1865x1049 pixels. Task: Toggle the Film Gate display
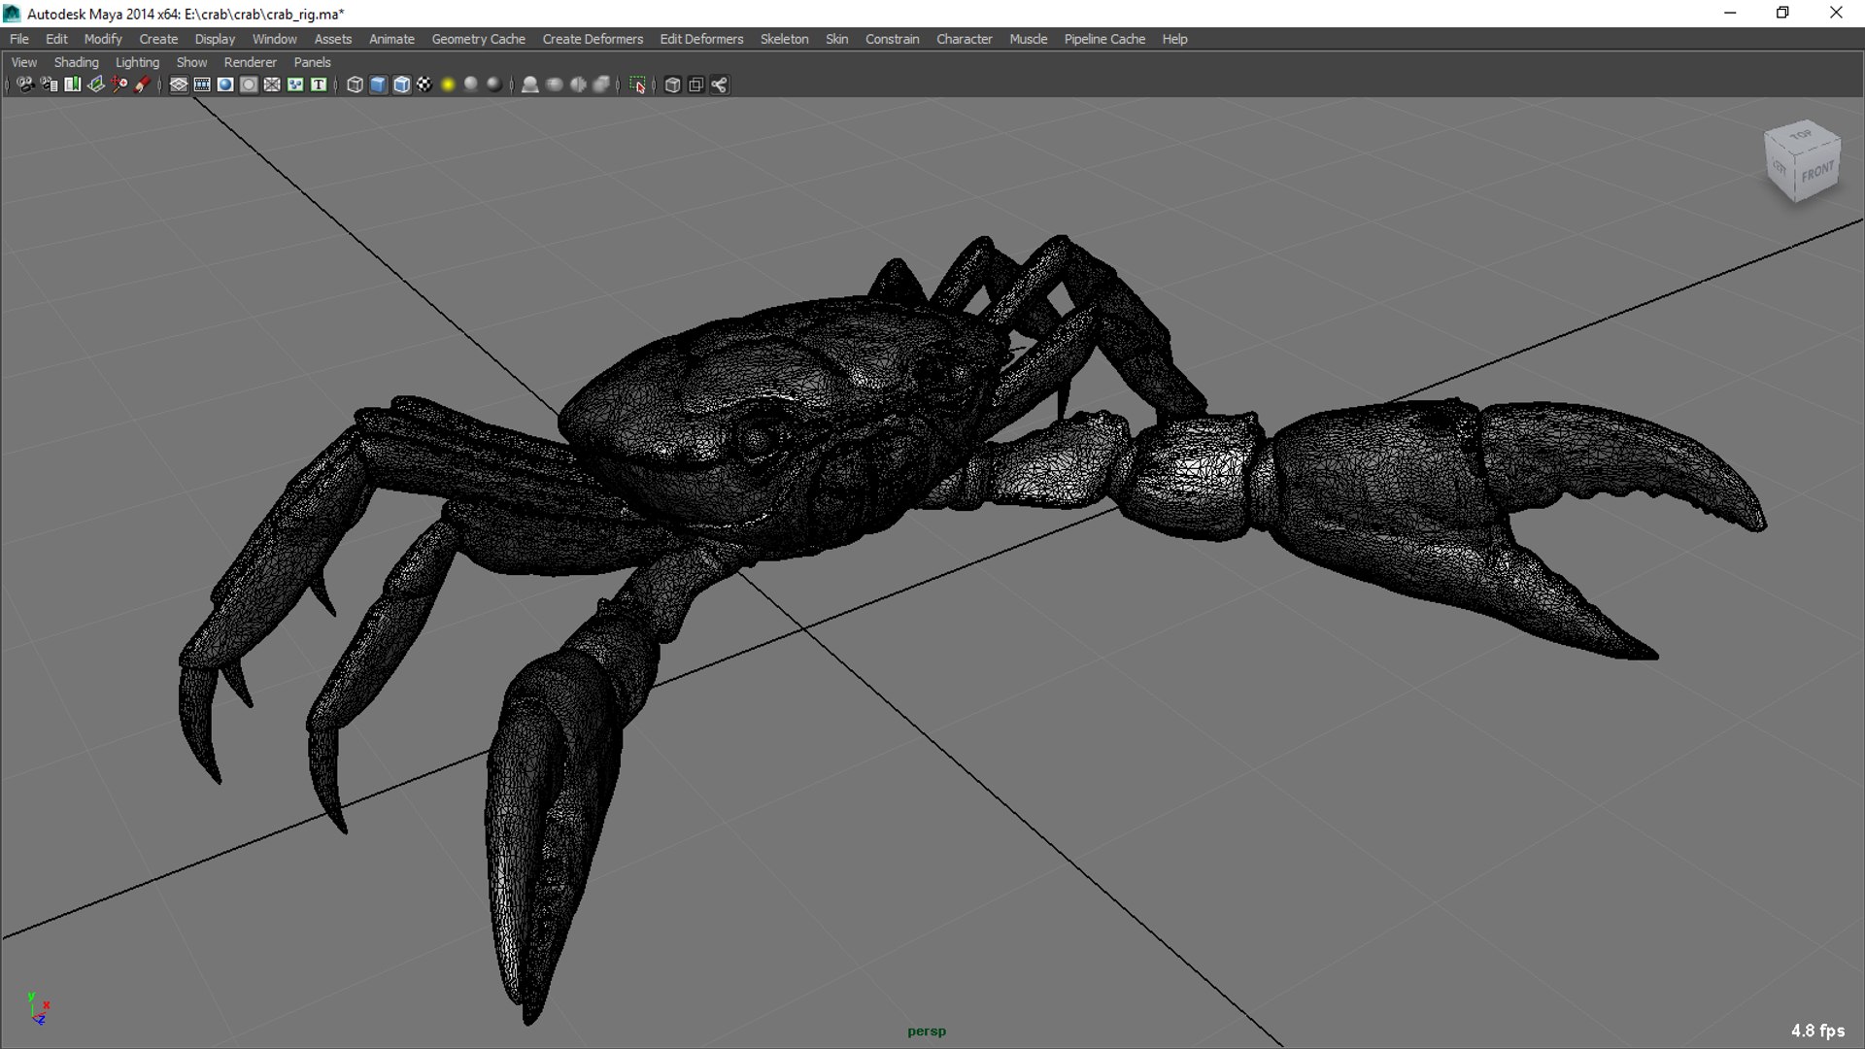[x=202, y=85]
